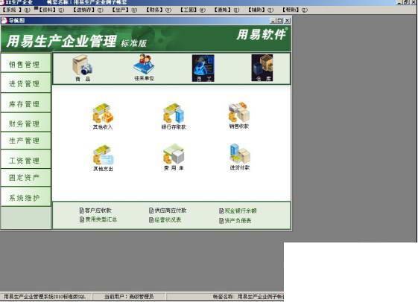The height and width of the screenshot is (302, 418).
Task: Open the 其他收入 icon
Action: coord(103,116)
